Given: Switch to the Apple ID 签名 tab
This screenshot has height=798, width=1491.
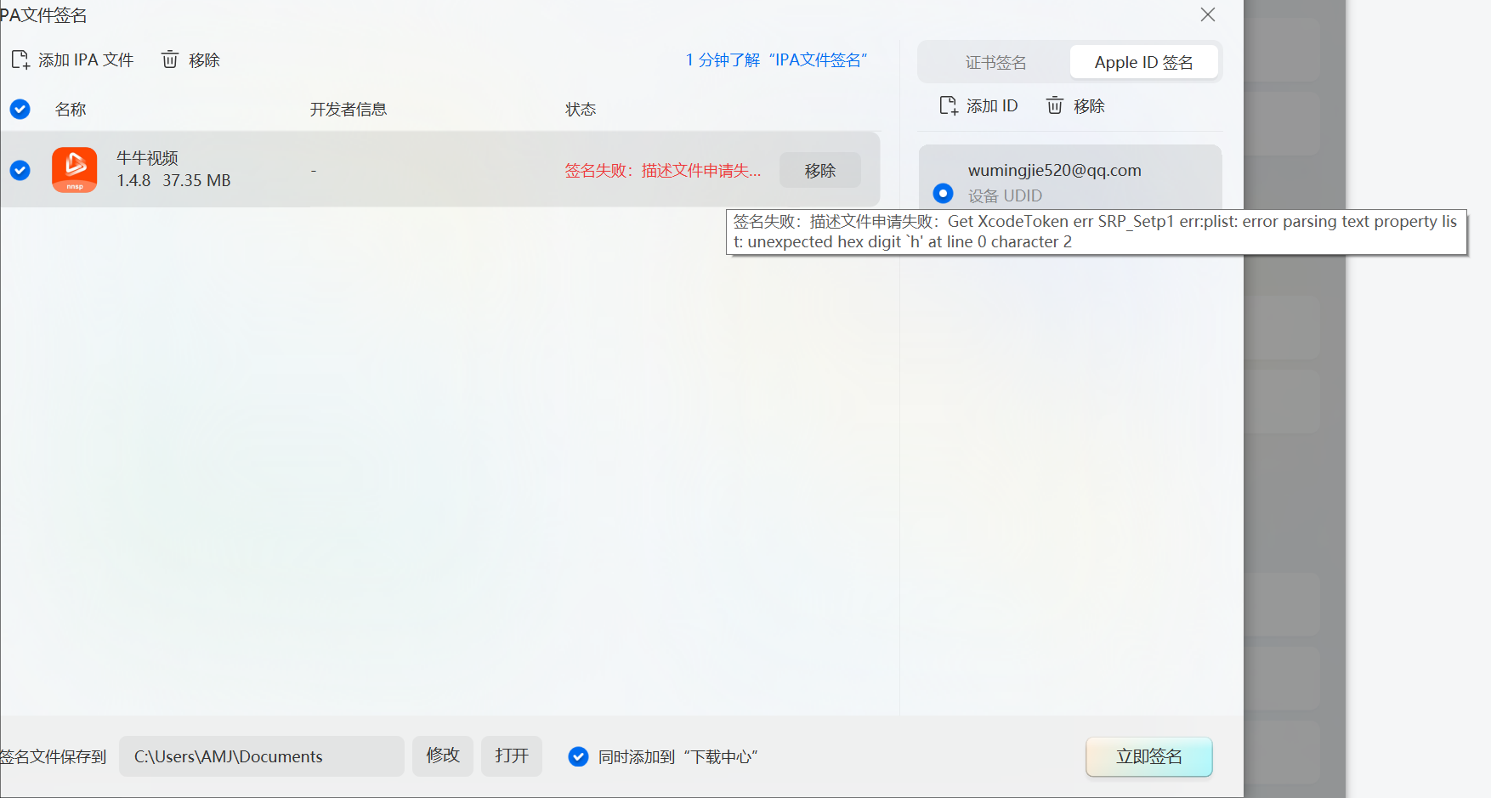Looking at the screenshot, I should pos(1143,62).
